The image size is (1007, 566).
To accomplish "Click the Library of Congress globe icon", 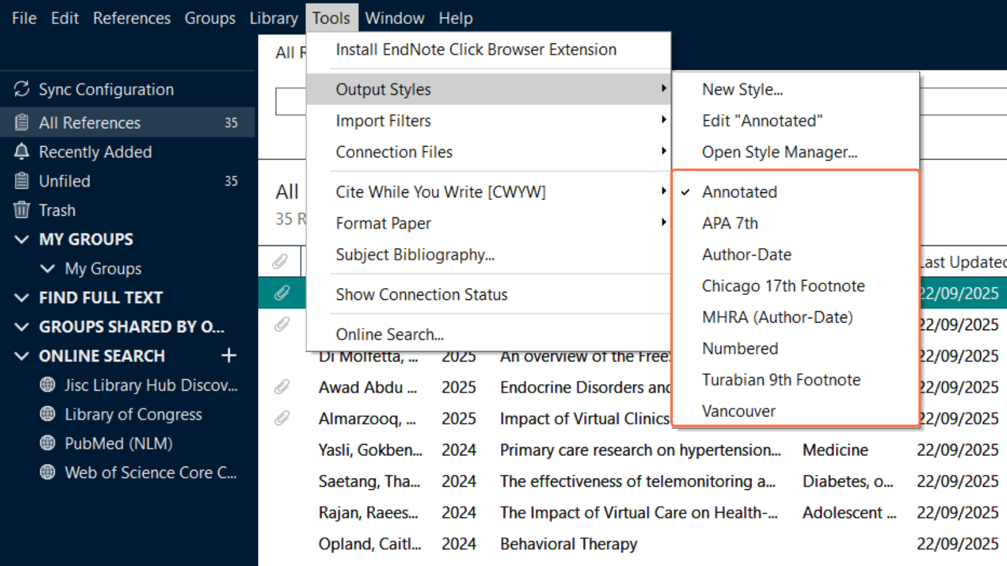I will pos(47,414).
